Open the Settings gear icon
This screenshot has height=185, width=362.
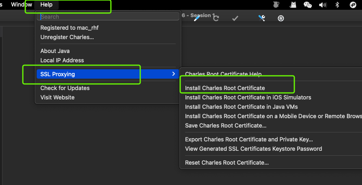point(281,18)
